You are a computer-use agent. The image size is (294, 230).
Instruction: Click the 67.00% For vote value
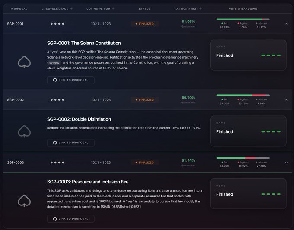point(224,103)
